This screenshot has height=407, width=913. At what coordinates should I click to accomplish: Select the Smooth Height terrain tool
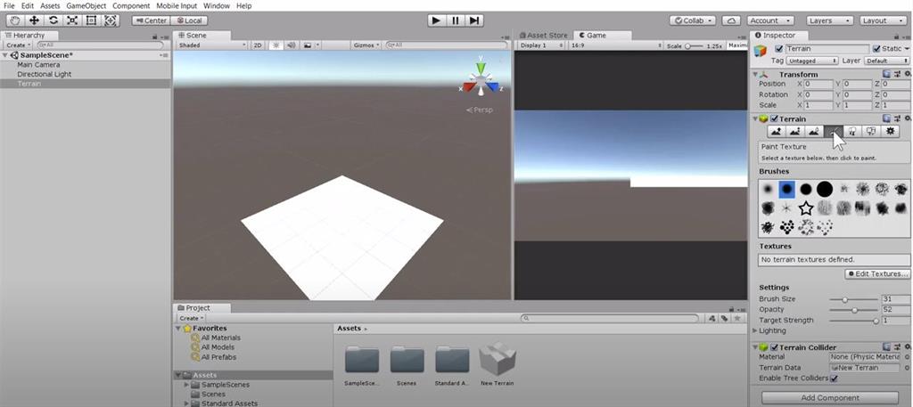coord(814,132)
